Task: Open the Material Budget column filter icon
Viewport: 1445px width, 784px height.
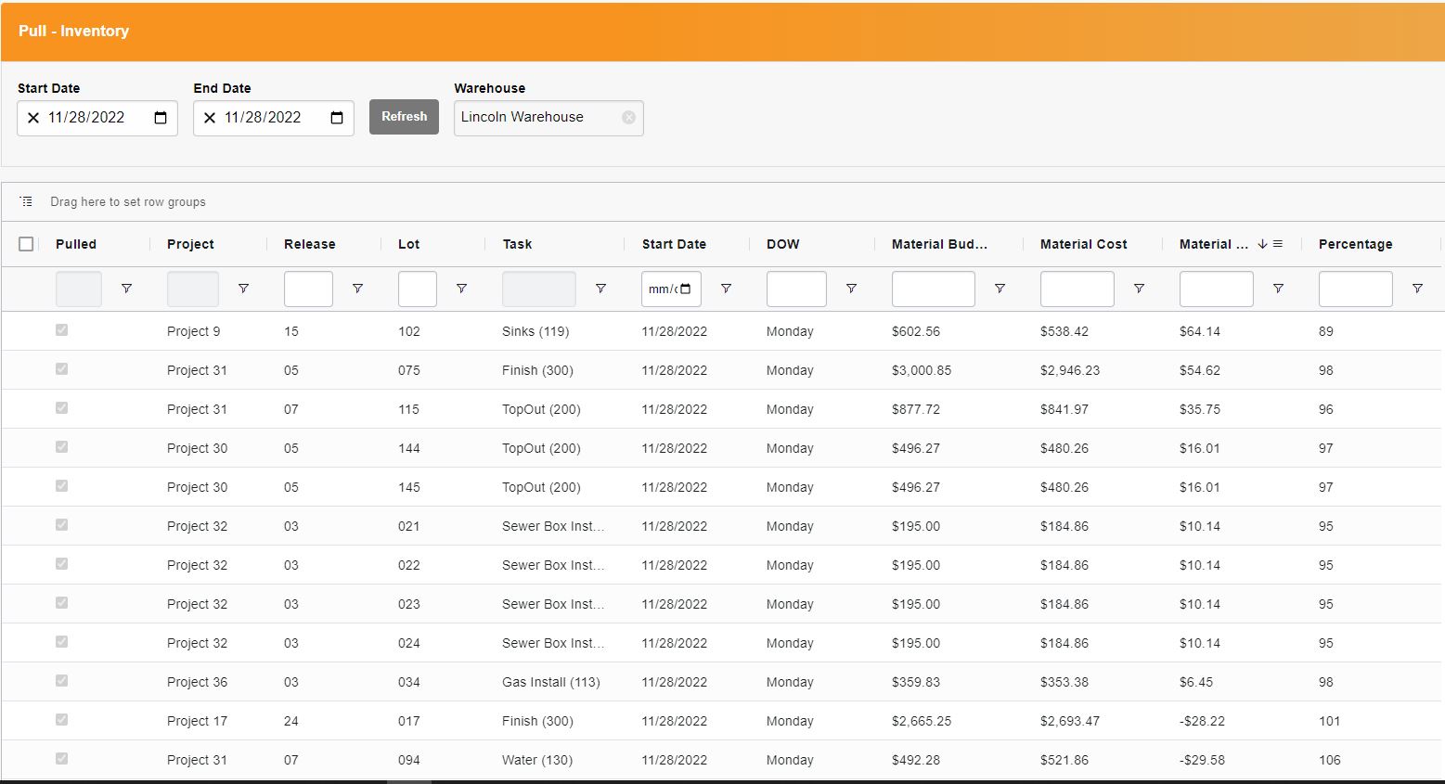Action: click(x=1000, y=289)
